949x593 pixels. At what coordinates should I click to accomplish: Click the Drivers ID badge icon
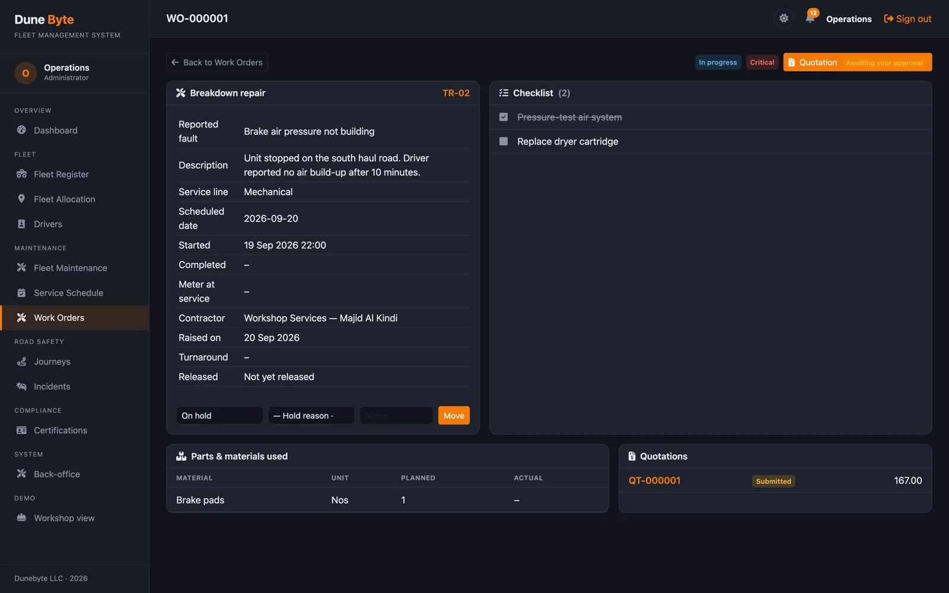[21, 224]
